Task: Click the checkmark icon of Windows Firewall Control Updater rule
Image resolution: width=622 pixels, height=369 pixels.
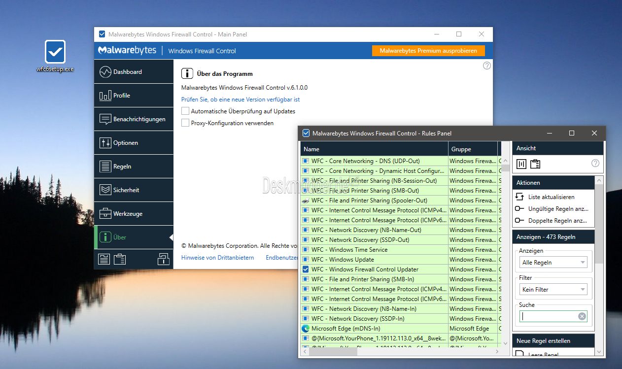Action: coord(306,269)
